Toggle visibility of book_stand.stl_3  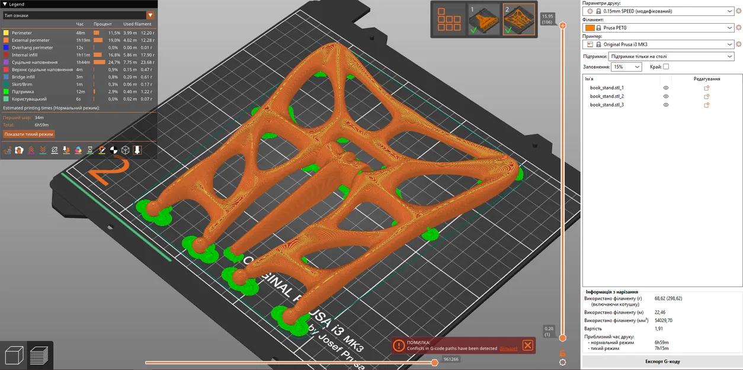[x=666, y=105]
